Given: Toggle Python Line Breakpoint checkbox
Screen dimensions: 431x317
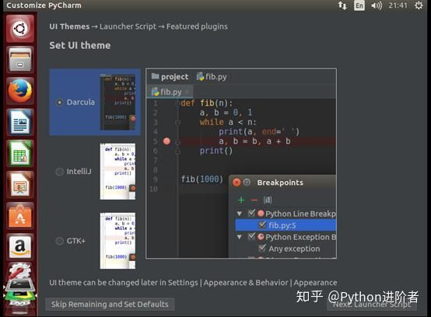Looking at the screenshot, I should (x=251, y=213).
